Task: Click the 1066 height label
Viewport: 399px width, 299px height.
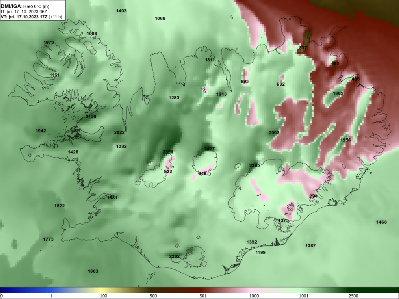Action: 160,18
